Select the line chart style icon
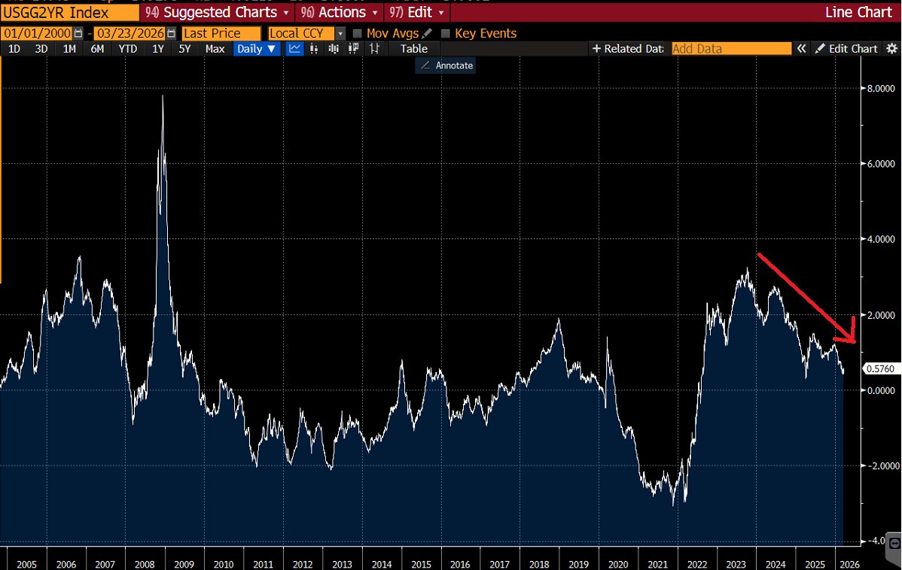The image size is (902, 570). [x=294, y=49]
